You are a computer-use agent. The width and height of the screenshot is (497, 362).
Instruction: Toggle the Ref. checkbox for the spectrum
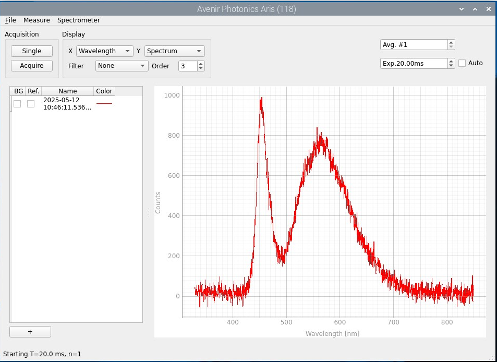(31, 104)
